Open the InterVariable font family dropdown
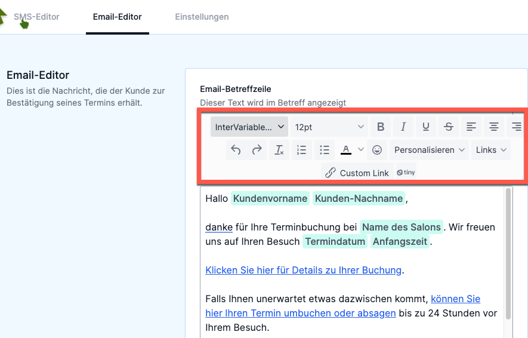Viewport: 528px width, 338px height. [249, 127]
